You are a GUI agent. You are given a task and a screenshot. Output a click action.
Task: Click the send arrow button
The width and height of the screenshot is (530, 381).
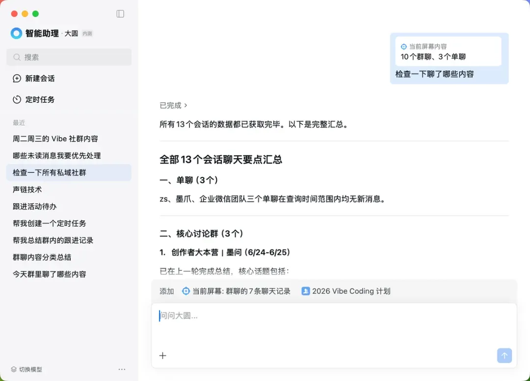[x=504, y=356]
